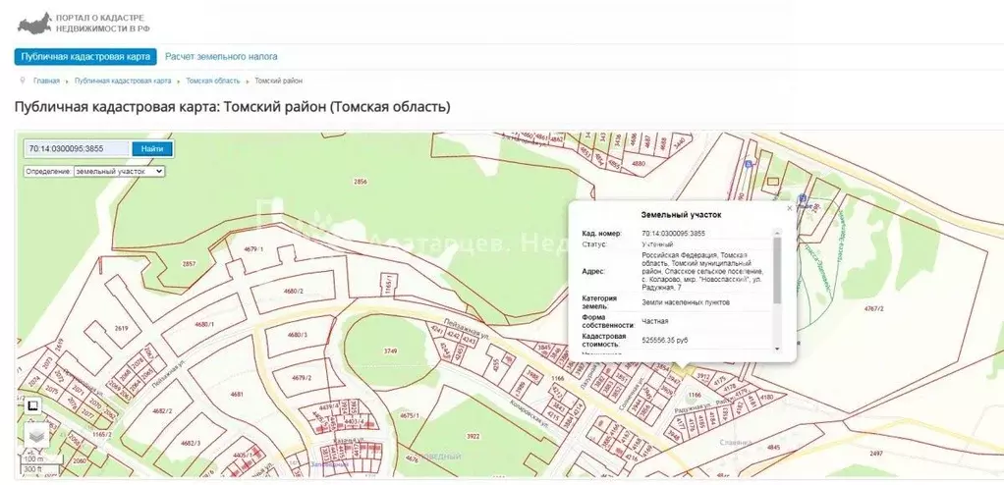Switch to Публичная кадастровая карта tab
This screenshot has width=1004, height=485.
(x=85, y=56)
